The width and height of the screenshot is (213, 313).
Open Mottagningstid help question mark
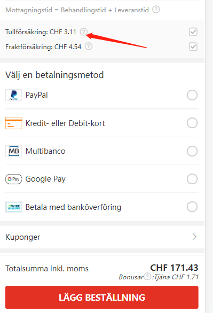[156, 10]
